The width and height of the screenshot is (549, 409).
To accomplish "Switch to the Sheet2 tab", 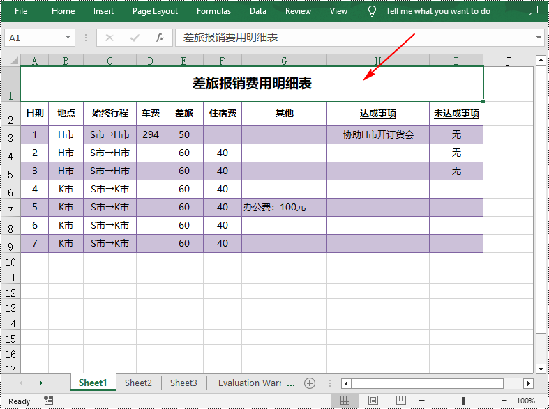I will pyautogui.click(x=138, y=383).
